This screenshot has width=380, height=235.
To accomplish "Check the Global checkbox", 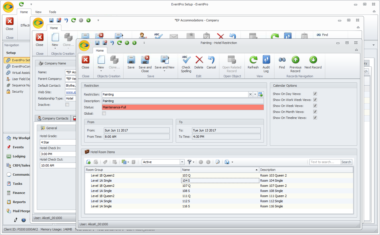I will [104, 114].
